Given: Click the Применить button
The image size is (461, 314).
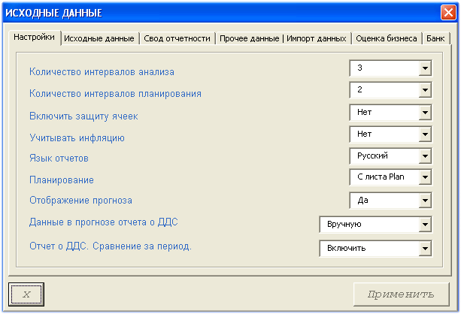Looking at the screenshot, I should coord(402,294).
